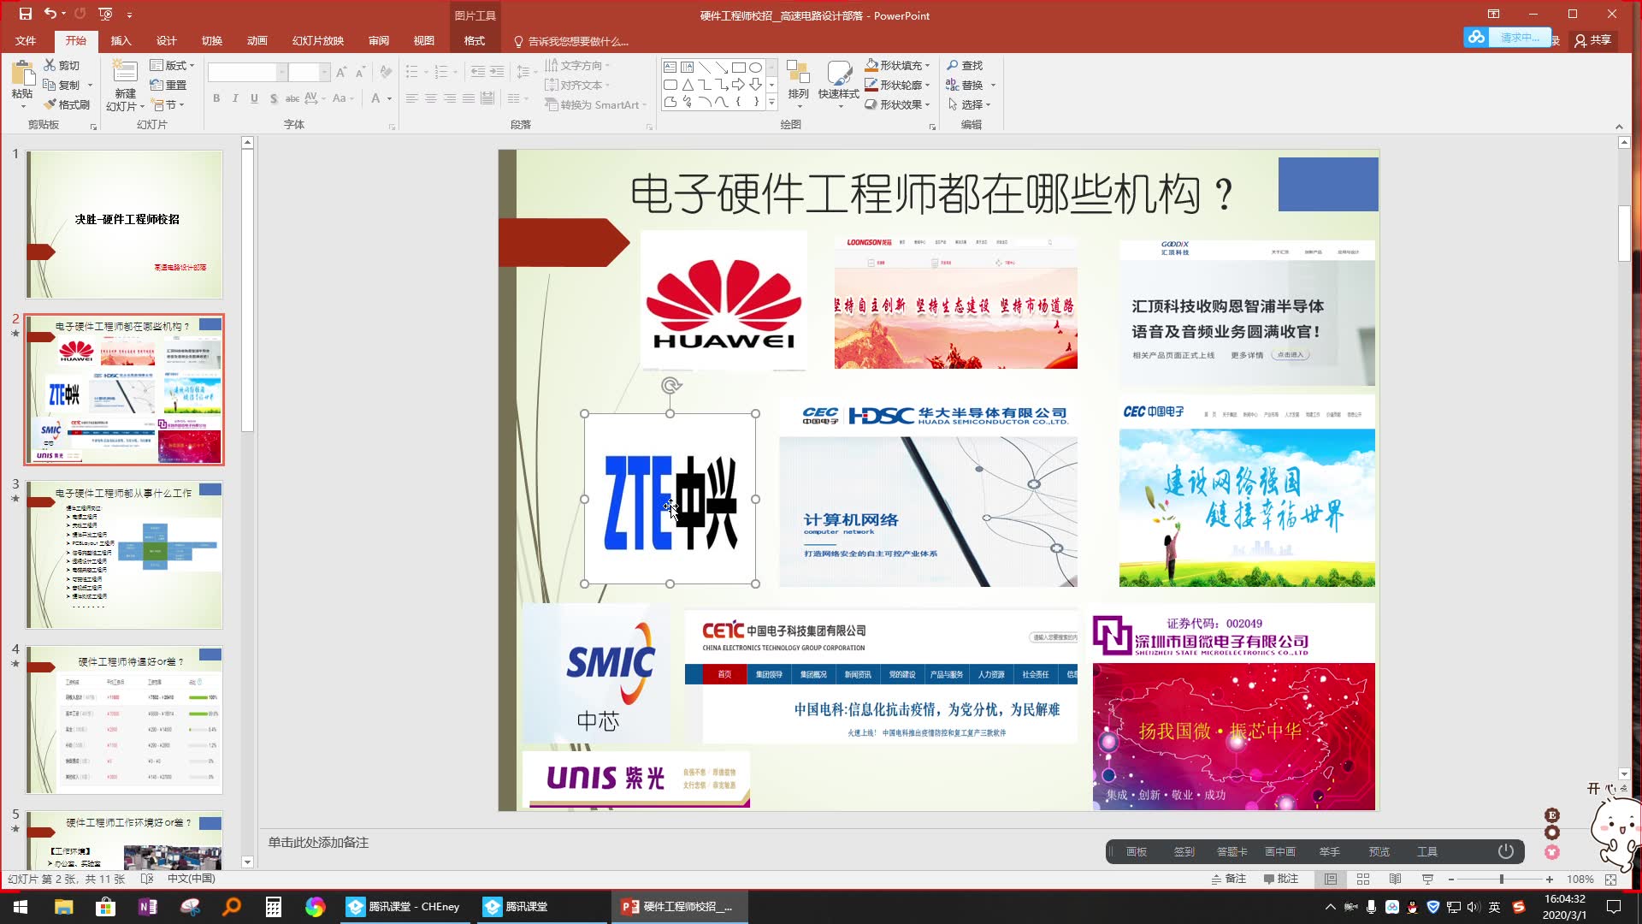Pick the oval shape in shapes gallery
Screen dimensions: 1642x924
tap(755, 67)
